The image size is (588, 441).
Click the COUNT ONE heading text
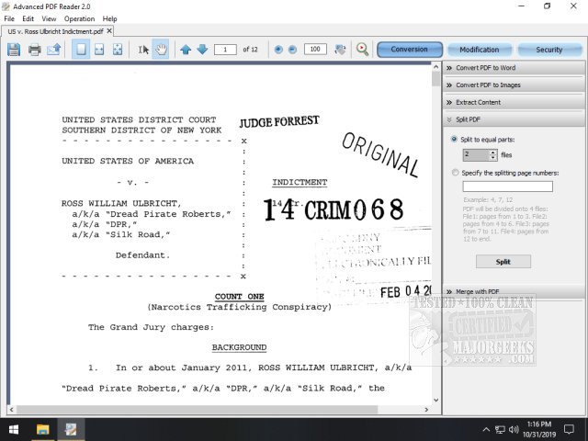(x=239, y=296)
